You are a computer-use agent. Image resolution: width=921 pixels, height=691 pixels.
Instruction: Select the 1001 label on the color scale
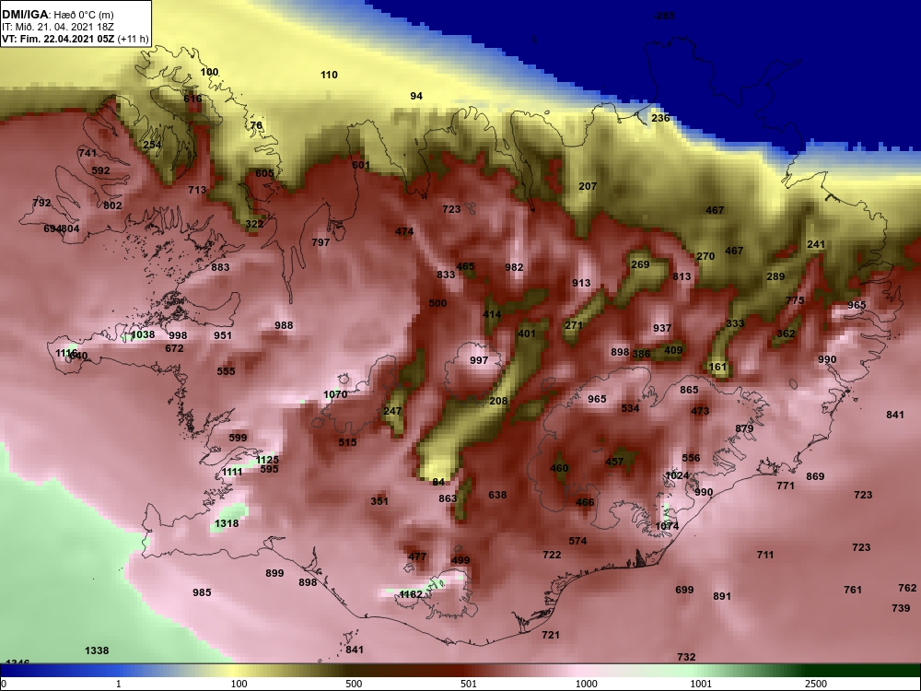[x=701, y=684]
